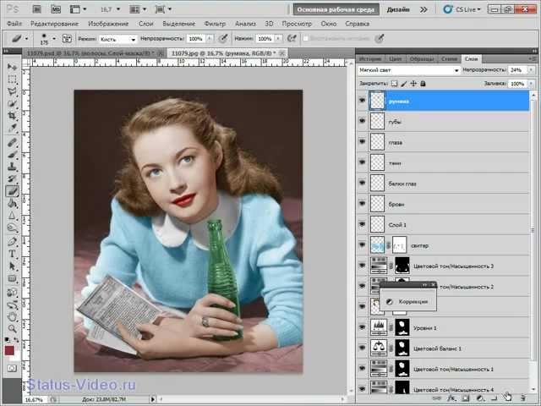Image resolution: width=541 pixels, height=406 pixels.
Task: Select the Hand tool
Action: tap(12, 316)
